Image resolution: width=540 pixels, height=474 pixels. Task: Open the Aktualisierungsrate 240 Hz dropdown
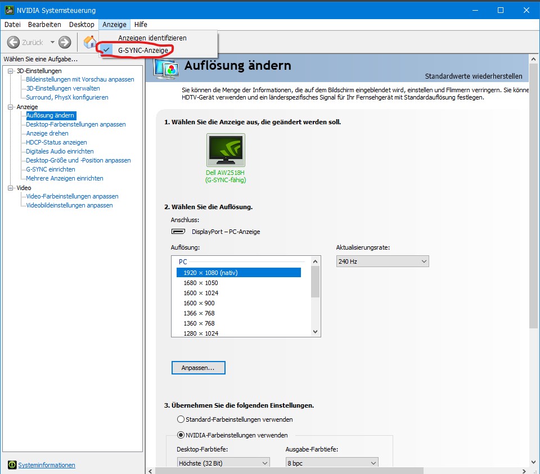point(382,261)
